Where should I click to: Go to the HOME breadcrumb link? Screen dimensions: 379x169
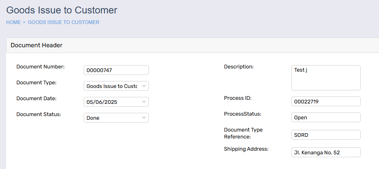13,22
